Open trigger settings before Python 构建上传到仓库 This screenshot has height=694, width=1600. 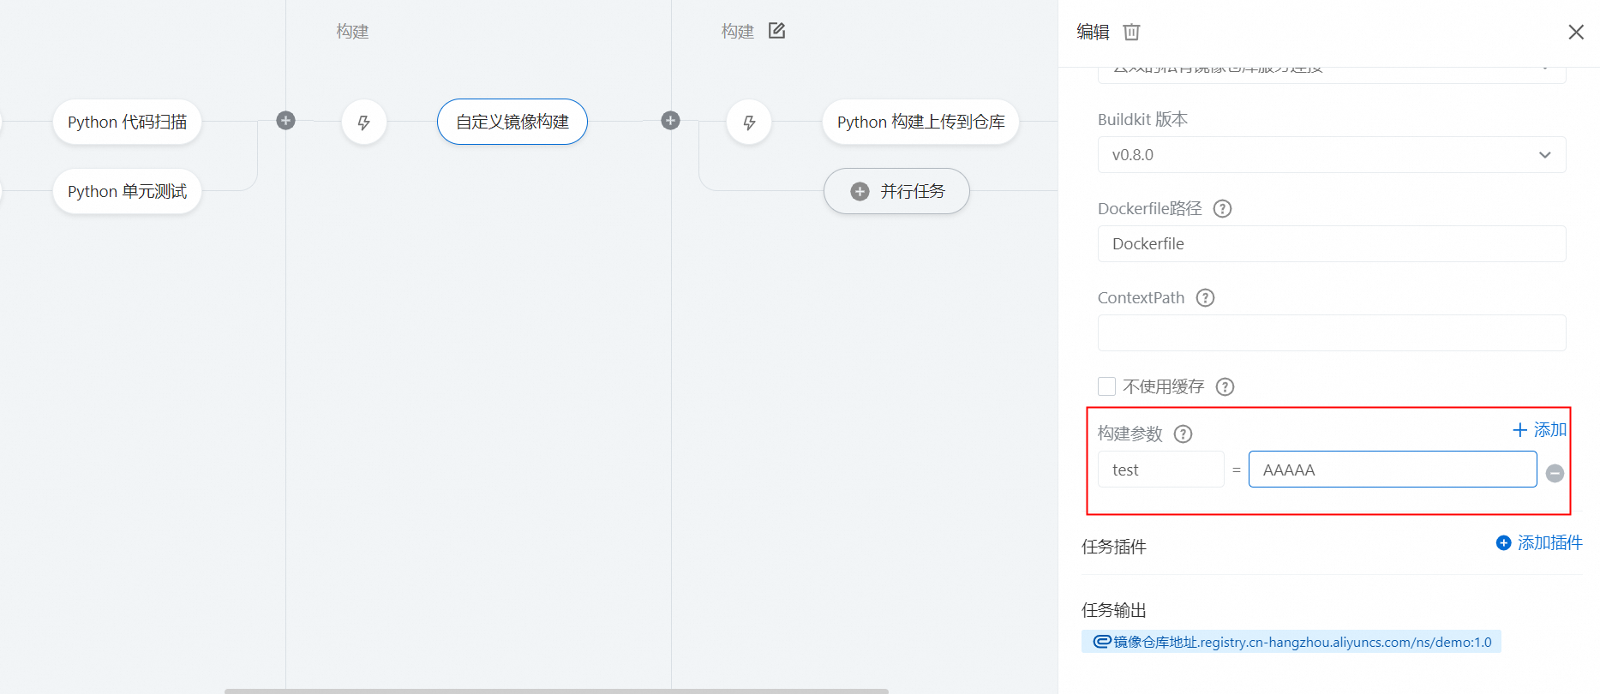pos(749,122)
